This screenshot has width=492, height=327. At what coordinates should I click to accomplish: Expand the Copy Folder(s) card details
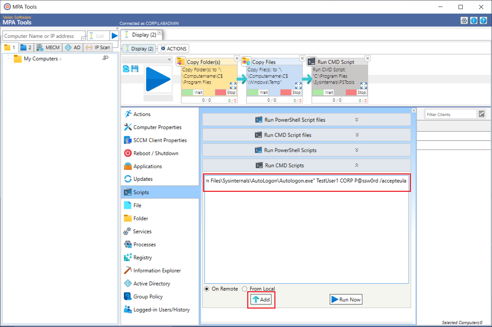tap(233, 85)
